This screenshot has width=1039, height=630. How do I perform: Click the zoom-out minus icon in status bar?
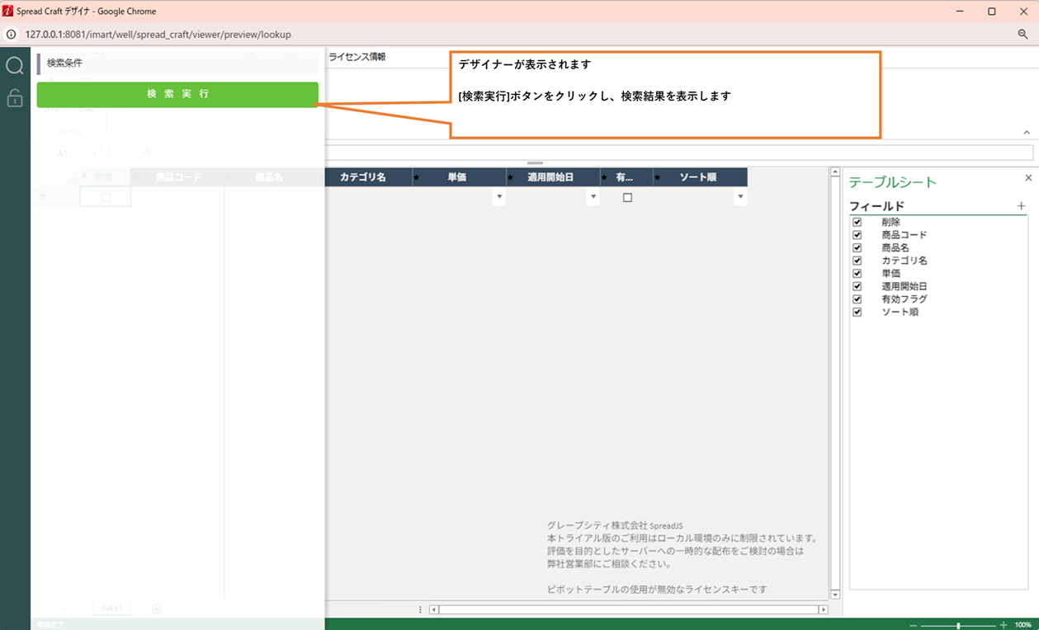pos(914,625)
